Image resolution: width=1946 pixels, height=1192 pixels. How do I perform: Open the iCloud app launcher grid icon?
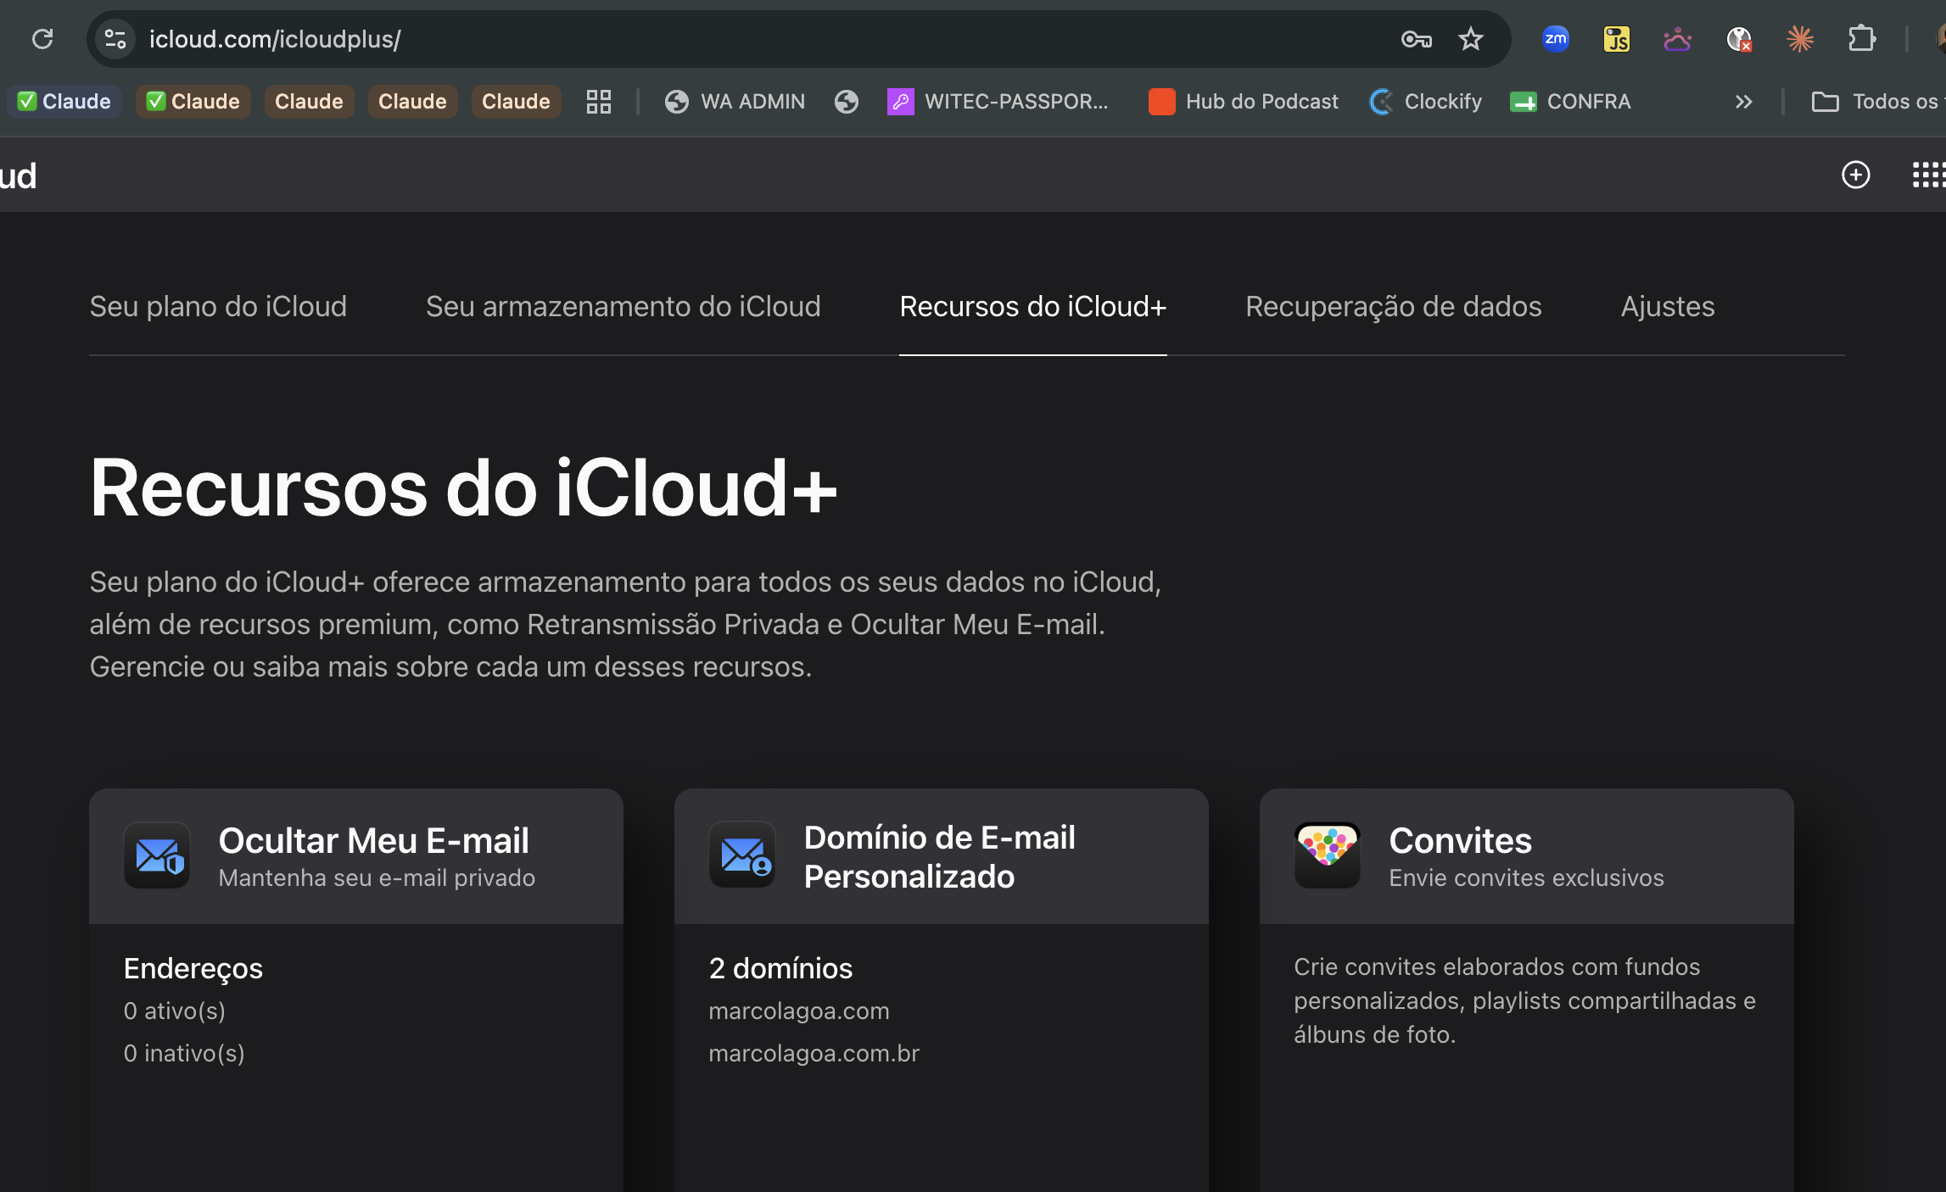pyautogui.click(x=1928, y=175)
